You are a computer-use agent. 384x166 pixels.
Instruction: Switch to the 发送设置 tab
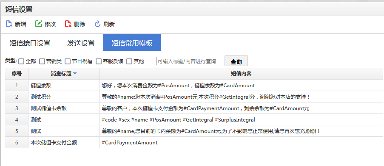point(81,43)
